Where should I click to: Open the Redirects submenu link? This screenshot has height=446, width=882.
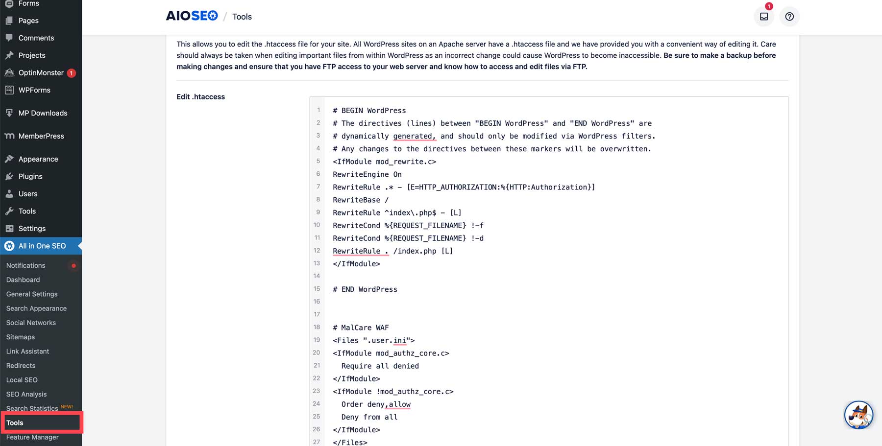tap(21, 366)
